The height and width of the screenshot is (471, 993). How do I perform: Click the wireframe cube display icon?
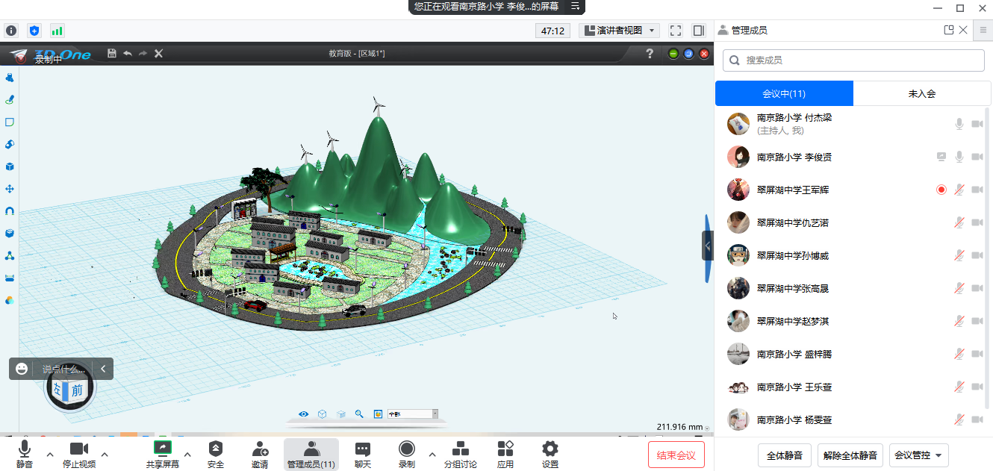pos(323,414)
